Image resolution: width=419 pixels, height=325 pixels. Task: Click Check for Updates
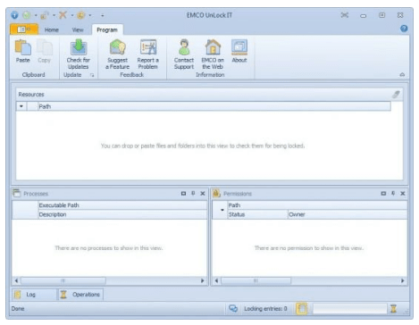pyautogui.click(x=78, y=54)
